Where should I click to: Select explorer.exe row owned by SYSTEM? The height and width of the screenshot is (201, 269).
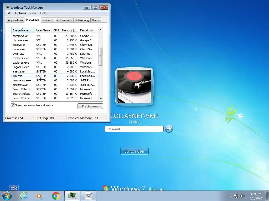tap(55, 58)
